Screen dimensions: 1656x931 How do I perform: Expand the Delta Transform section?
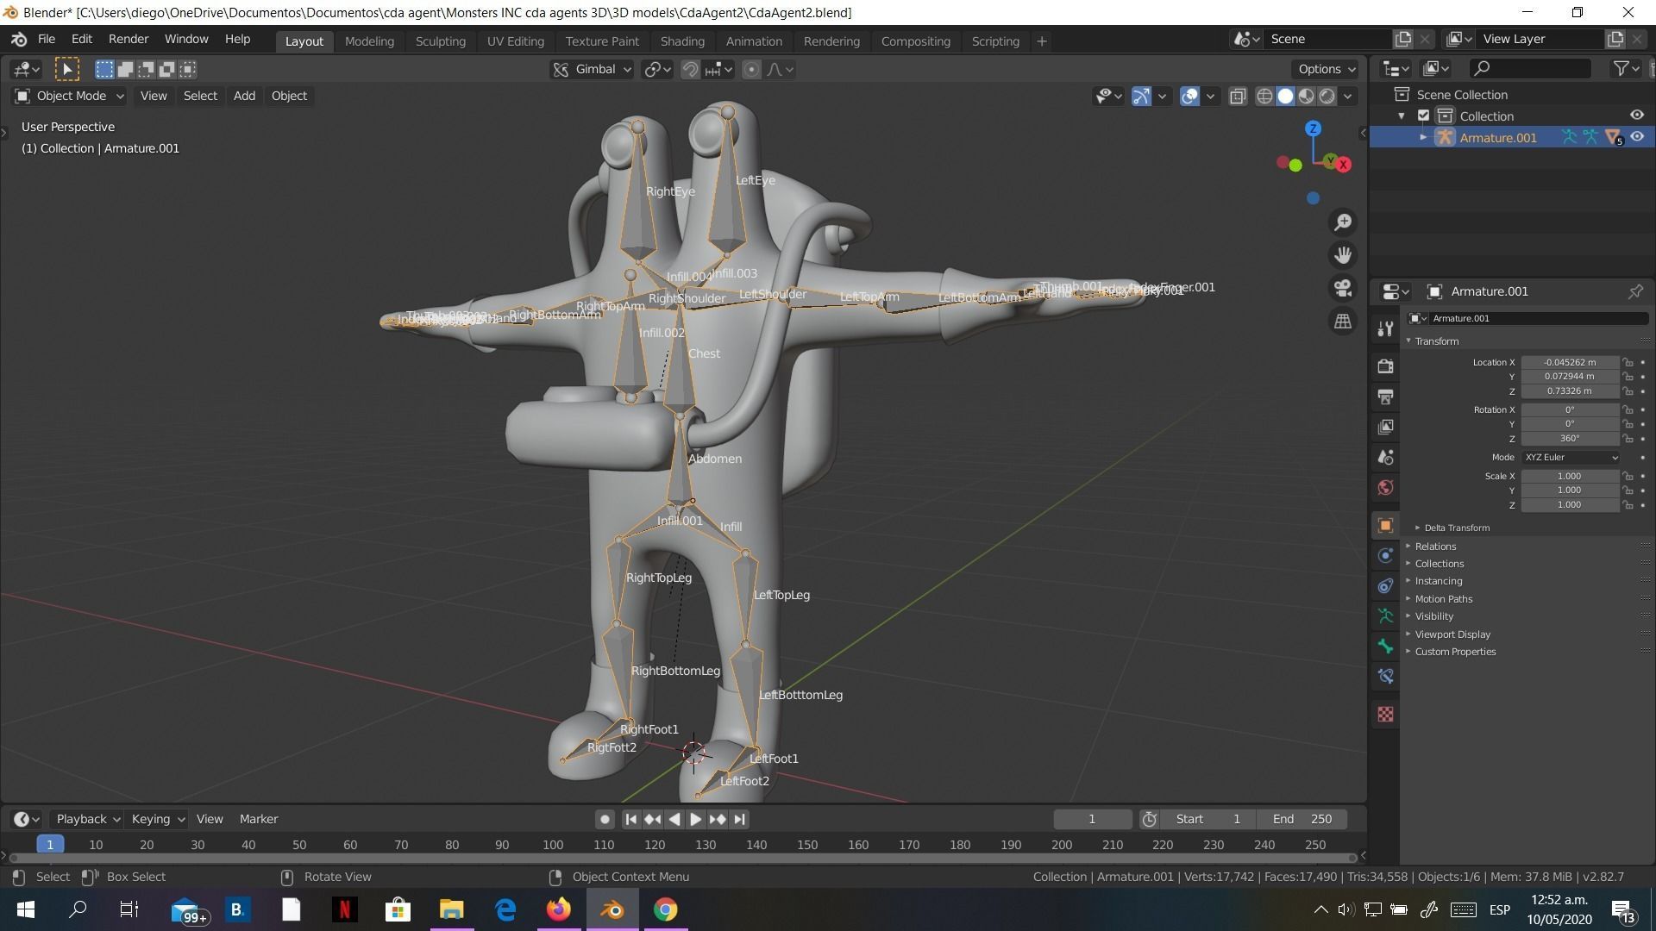pos(1456,528)
